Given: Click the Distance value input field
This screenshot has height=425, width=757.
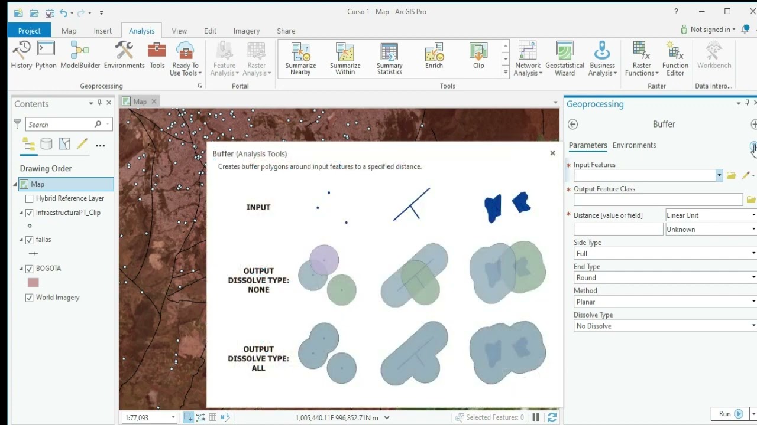Looking at the screenshot, I should [618, 229].
